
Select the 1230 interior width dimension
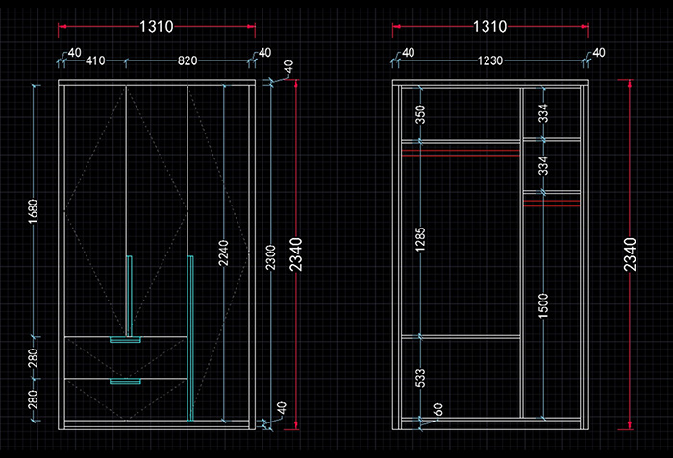(490, 61)
